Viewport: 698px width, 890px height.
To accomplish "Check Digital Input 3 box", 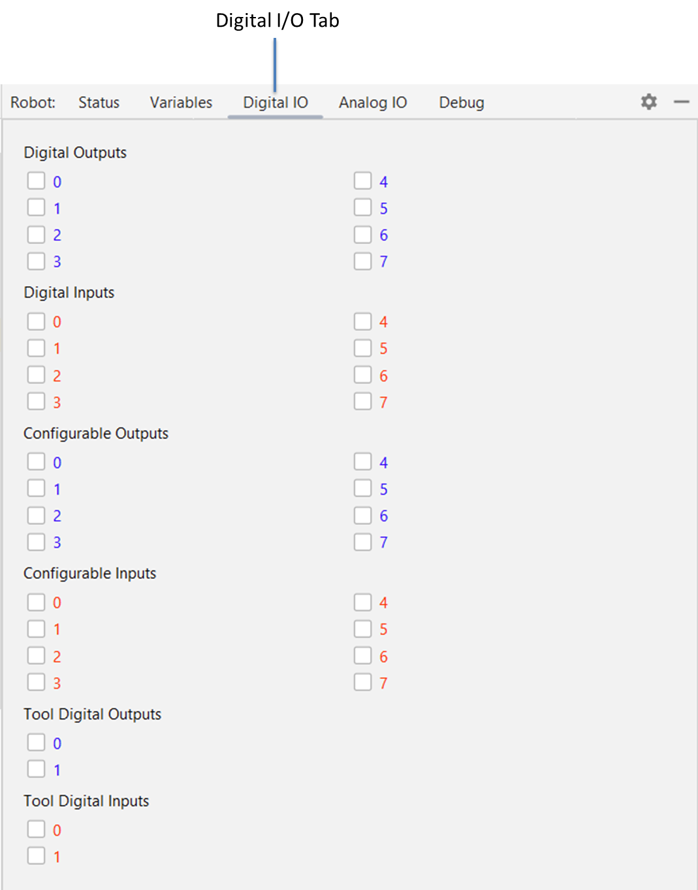I will click(37, 402).
